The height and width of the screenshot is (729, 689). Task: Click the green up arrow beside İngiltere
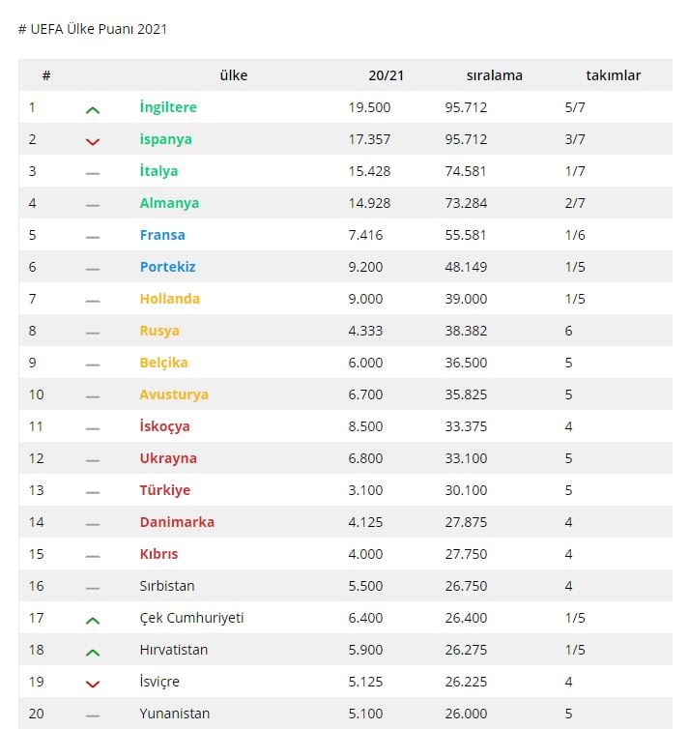coord(93,110)
